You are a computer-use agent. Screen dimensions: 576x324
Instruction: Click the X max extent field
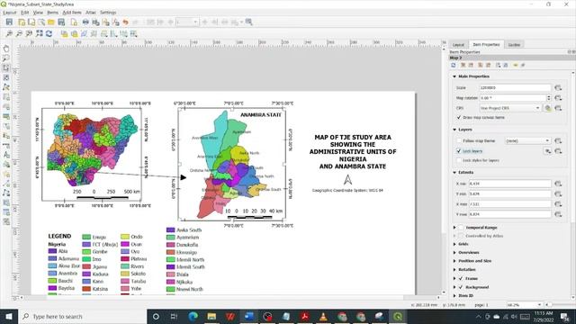510,204
